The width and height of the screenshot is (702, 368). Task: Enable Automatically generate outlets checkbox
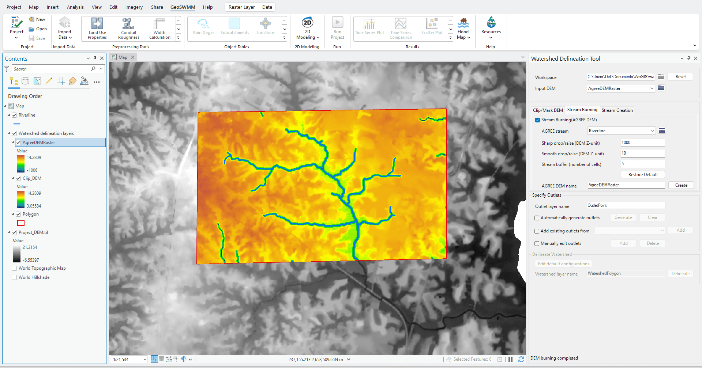[537, 218]
